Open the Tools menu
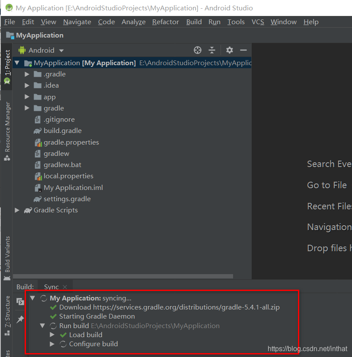Viewport: 352px width, 357px height. [x=236, y=22]
